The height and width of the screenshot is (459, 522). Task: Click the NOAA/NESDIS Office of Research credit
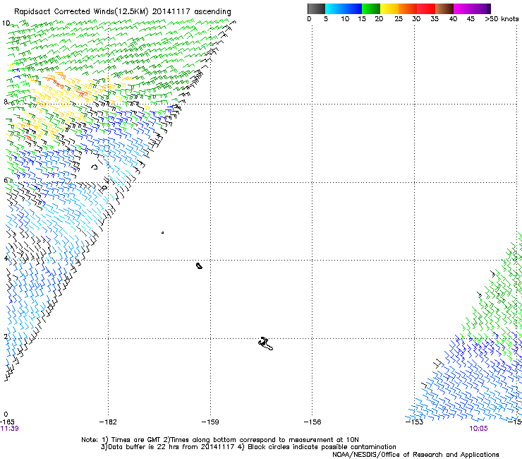[x=415, y=455]
